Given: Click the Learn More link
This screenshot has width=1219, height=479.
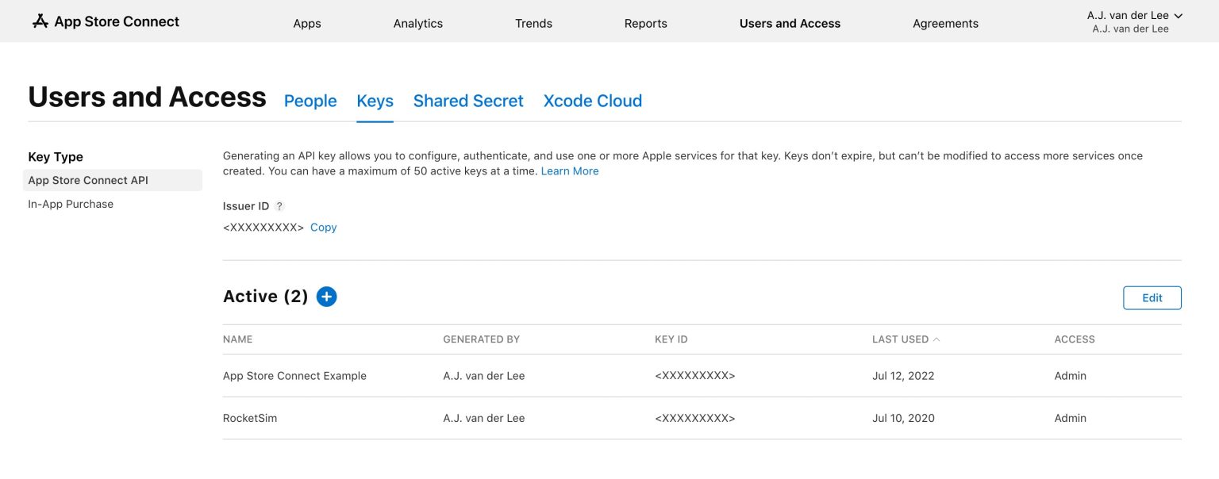Looking at the screenshot, I should coord(570,171).
